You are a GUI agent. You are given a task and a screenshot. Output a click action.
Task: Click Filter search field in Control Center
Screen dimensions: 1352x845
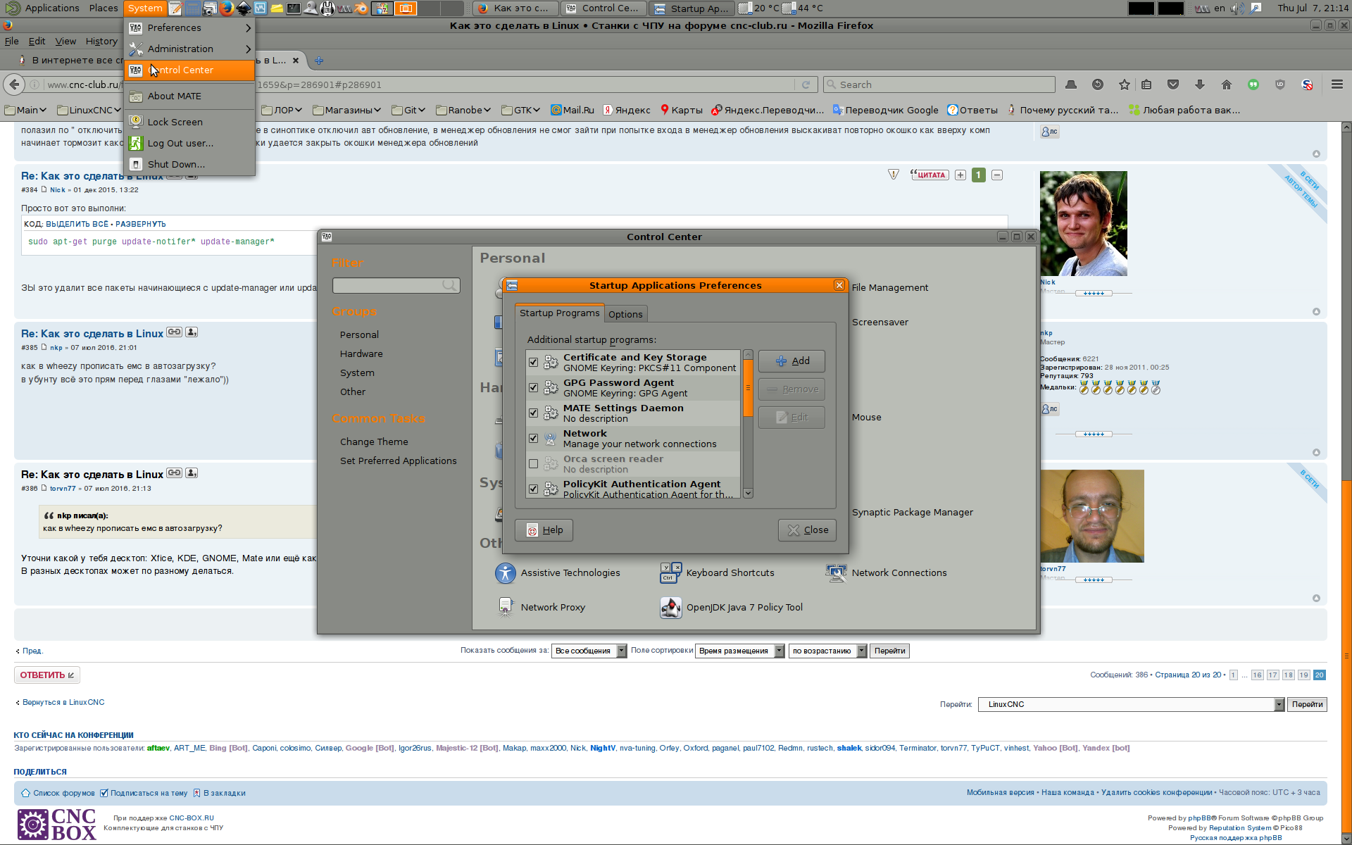click(388, 285)
